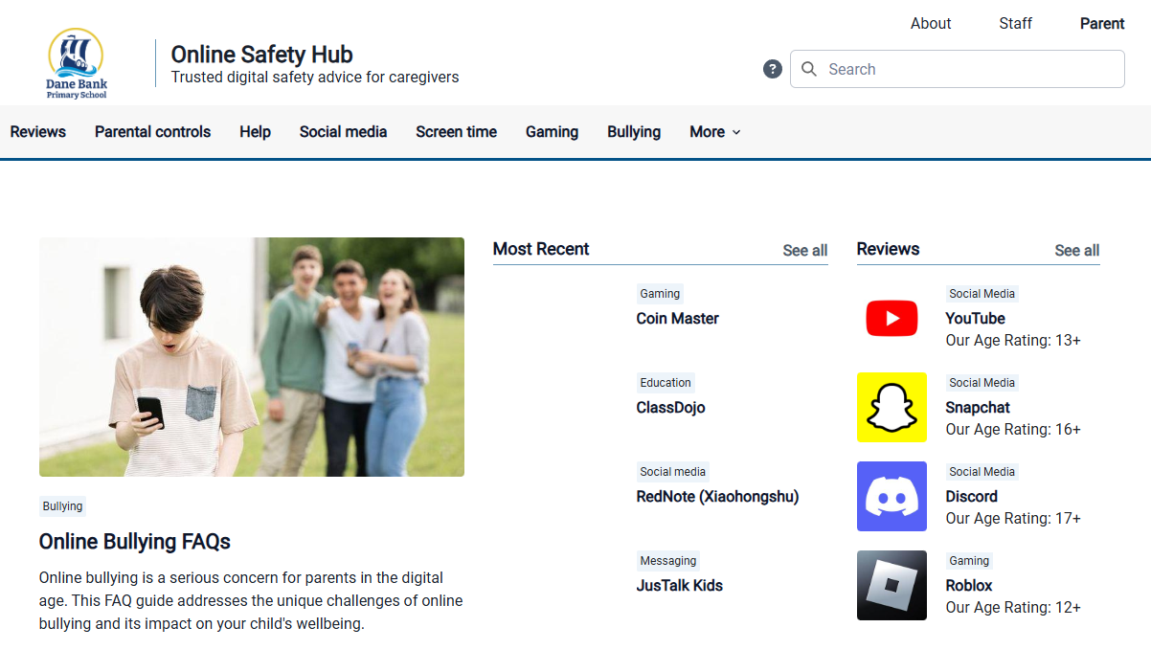Expand the More dropdown menu
The width and height of the screenshot is (1151, 650).
point(714,132)
